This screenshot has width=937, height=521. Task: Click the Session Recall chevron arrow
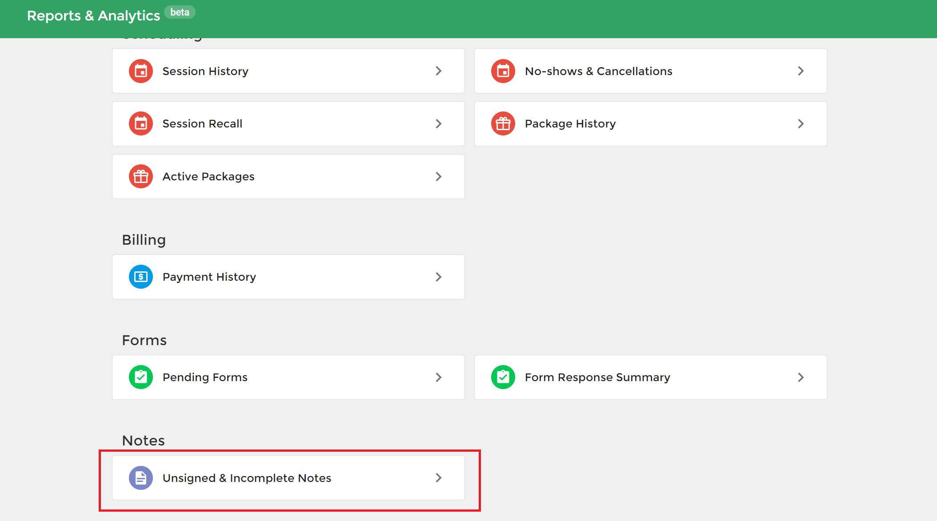[x=439, y=123]
